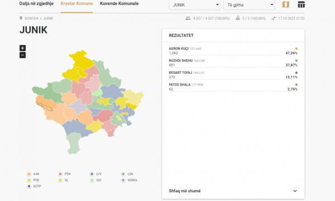
Task: Click orange dot beside Agron Kuçi
Action: (296, 49)
